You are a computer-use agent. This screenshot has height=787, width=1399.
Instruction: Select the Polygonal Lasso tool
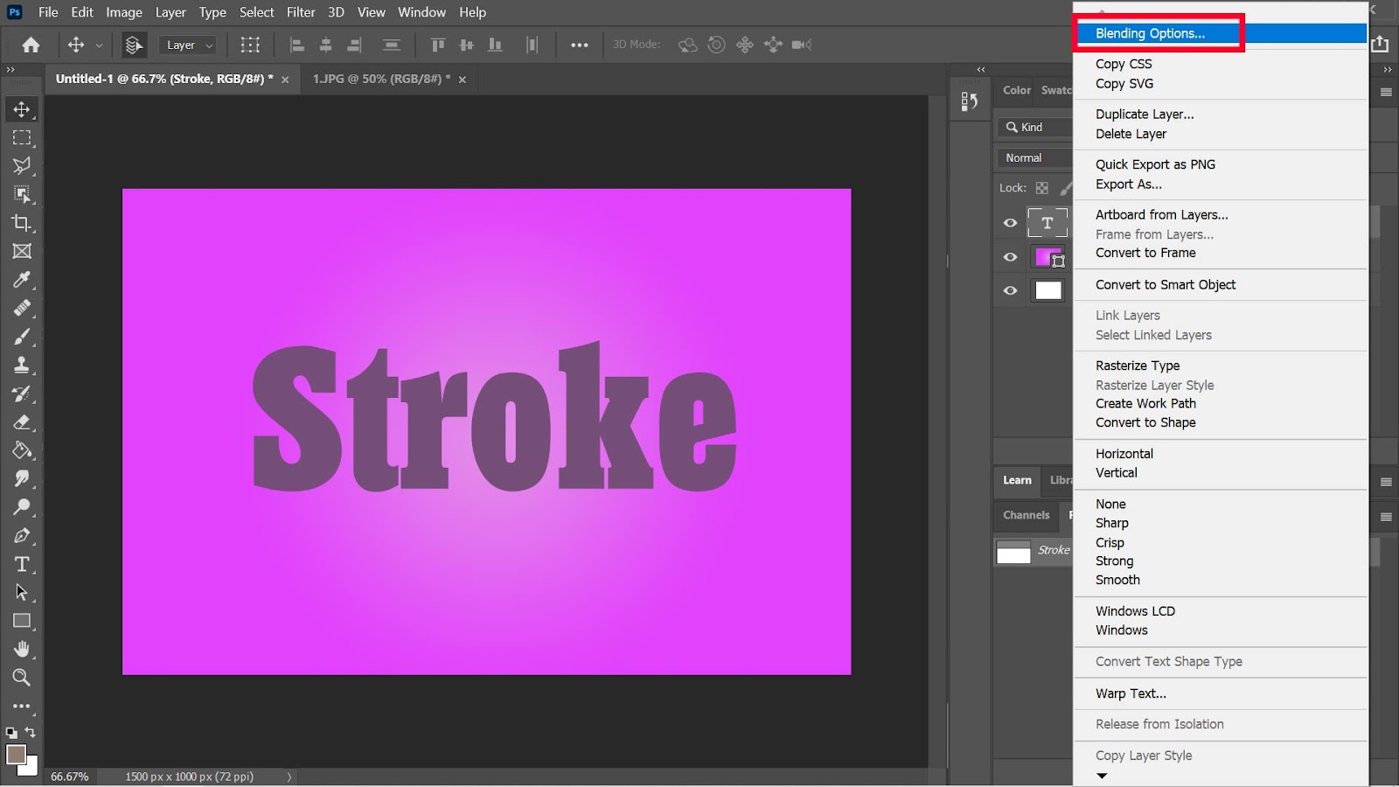[x=22, y=166]
